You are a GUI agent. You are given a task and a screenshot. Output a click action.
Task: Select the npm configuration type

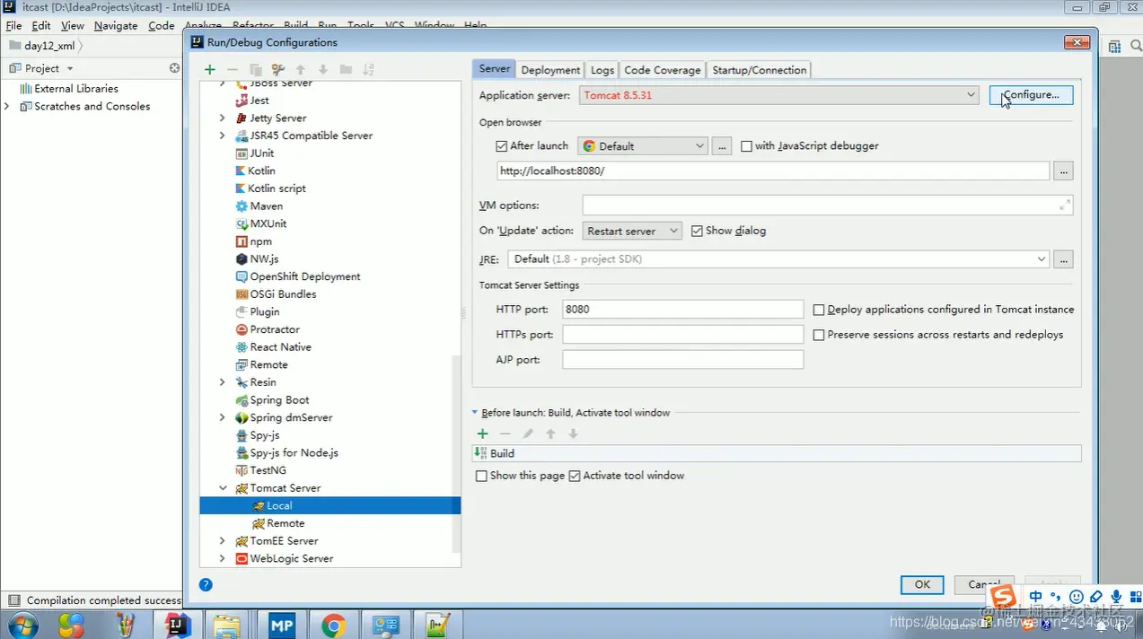pyautogui.click(x=260, y=241)
